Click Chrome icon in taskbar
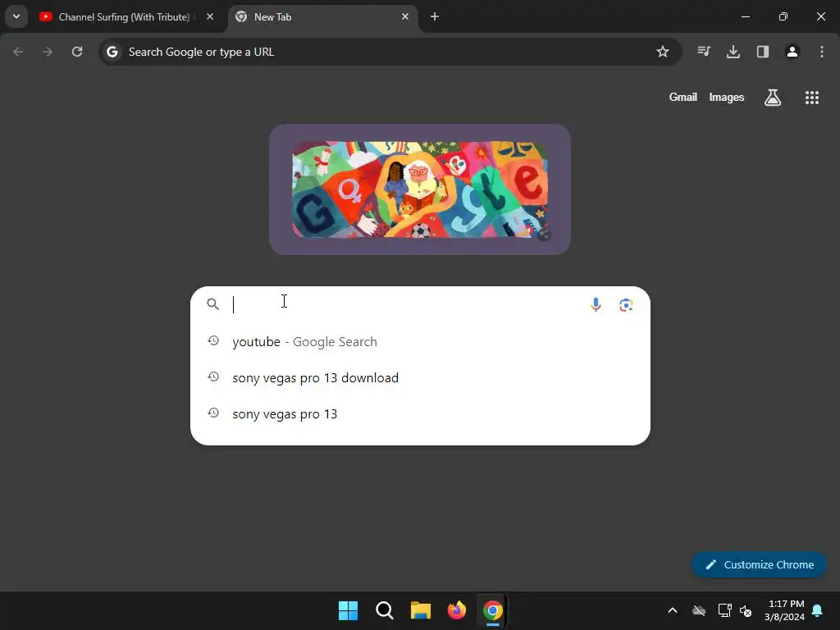Viewport: 840px width, 630px height. point(493,610)
